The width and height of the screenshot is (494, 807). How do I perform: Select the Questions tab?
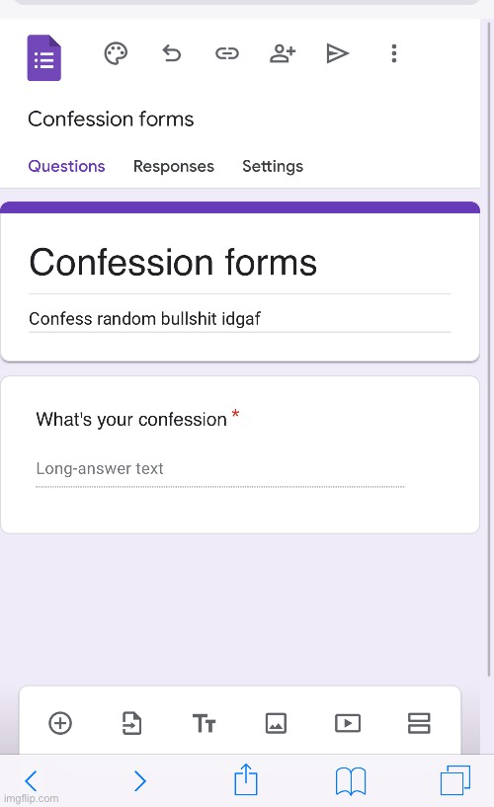66,166
